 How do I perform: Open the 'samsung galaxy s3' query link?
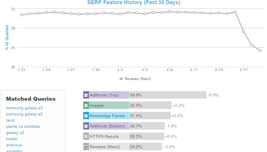click(x=24, y=108)
